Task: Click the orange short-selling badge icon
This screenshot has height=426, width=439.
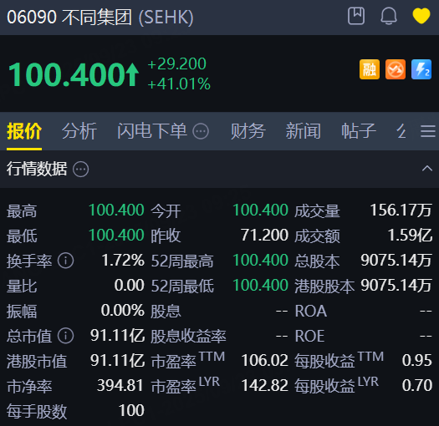Action: click(396, 69)
